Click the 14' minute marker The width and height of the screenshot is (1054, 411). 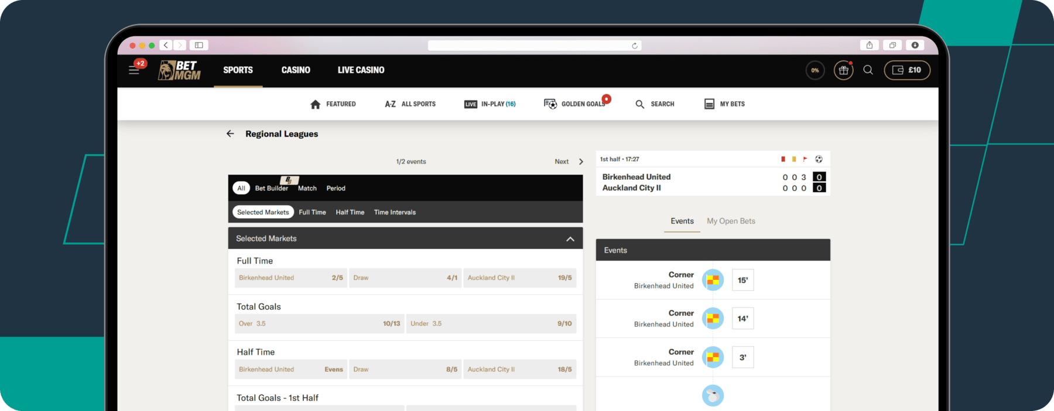point(743,318)
